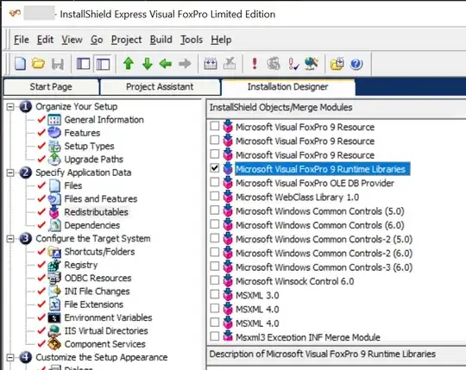
Task: Open the Help menu
Action: click(221, 40)
